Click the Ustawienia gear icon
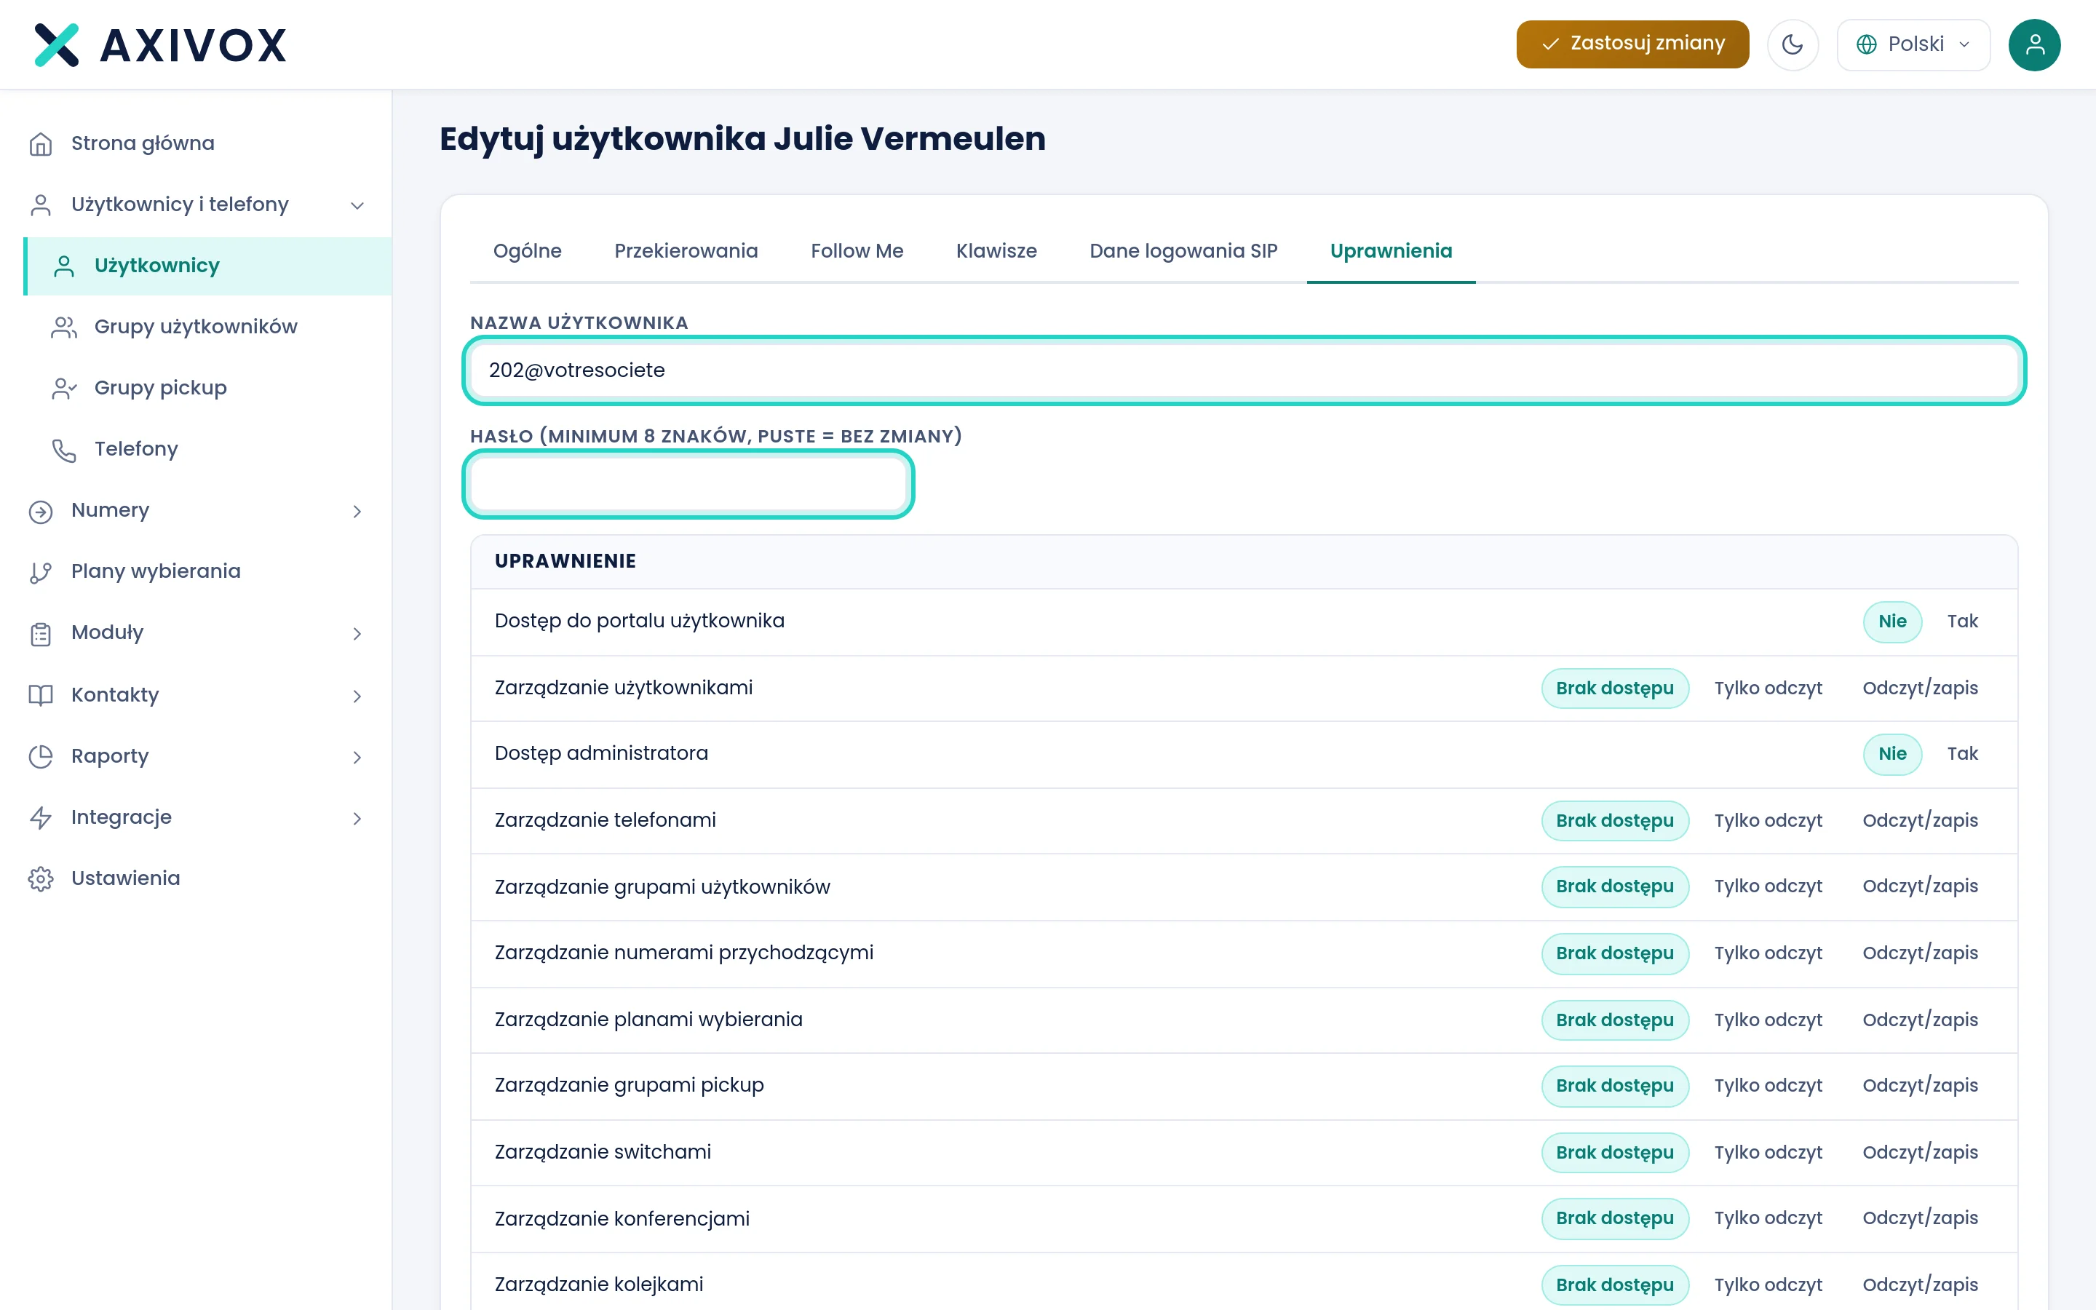The width and height of the screenshot is (2096, 1310). tap(41, 878)
